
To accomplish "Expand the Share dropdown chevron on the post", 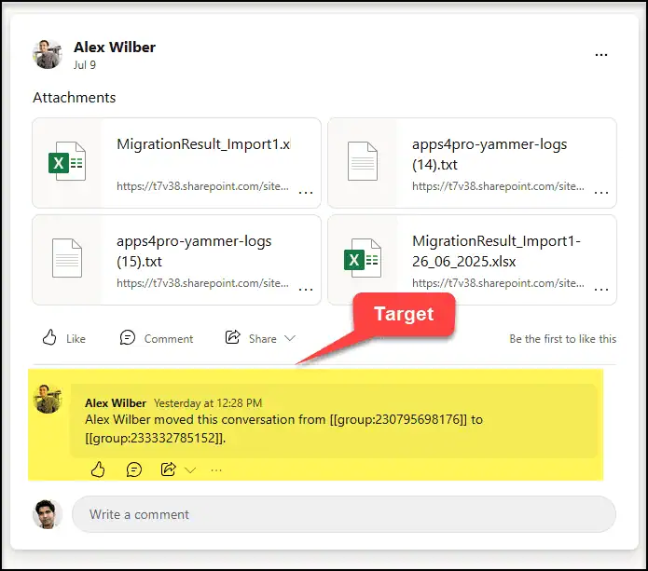I will [x=290, y=338].
